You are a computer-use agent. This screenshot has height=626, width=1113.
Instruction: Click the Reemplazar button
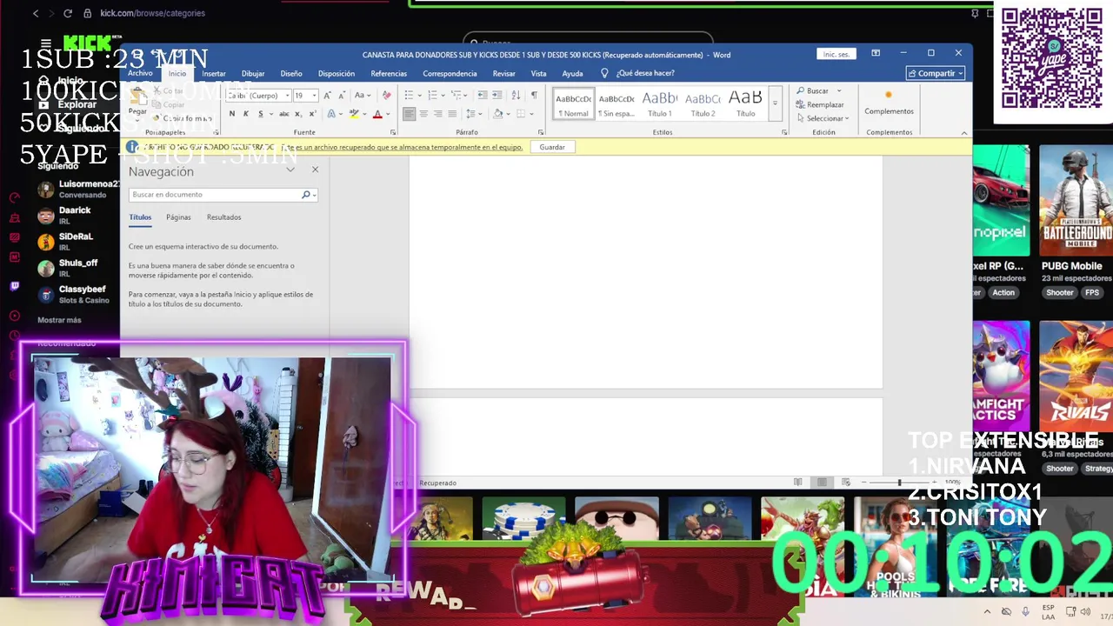pos(820,104)
